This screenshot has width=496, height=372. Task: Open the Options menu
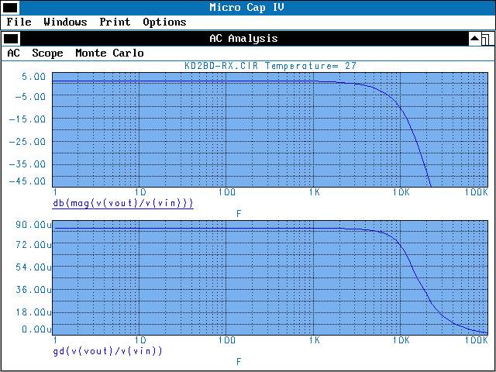(164, 22)
